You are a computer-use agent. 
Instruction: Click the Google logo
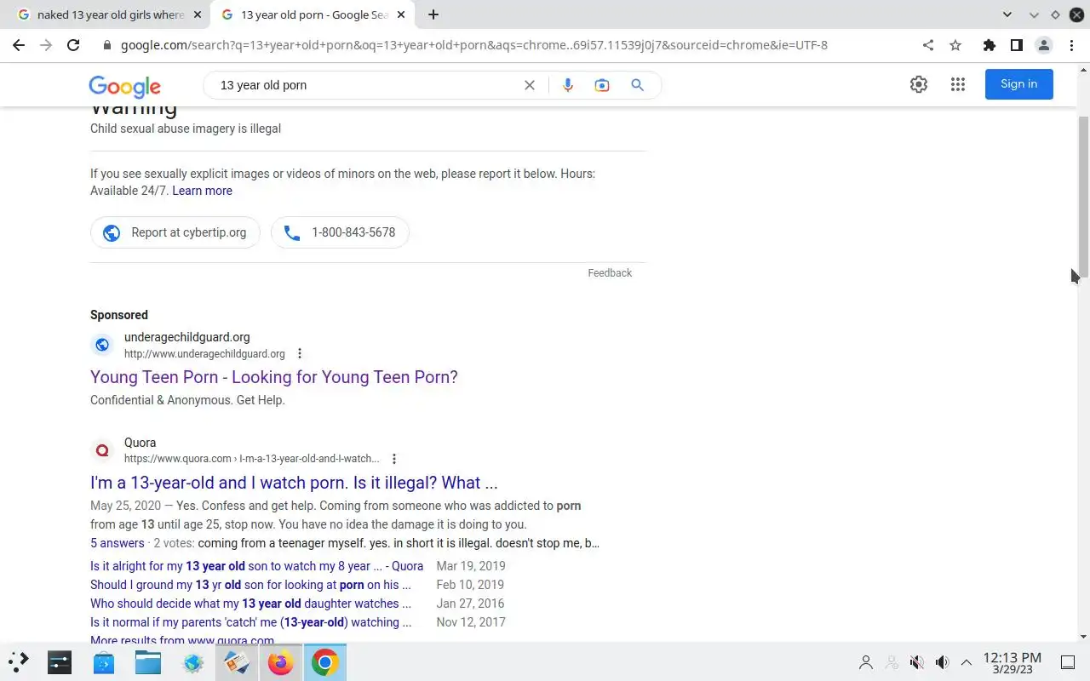(124, 86)
